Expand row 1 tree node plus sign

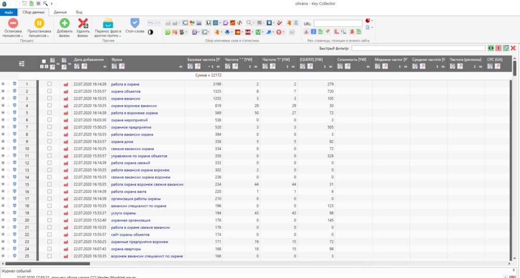3,84
